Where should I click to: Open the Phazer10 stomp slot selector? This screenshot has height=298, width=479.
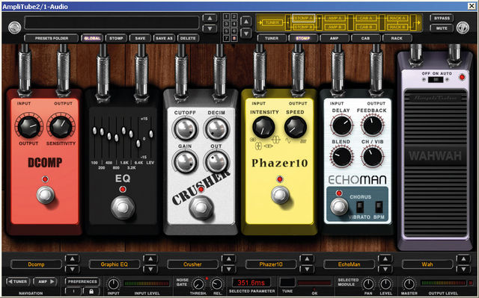pos(271,264)
